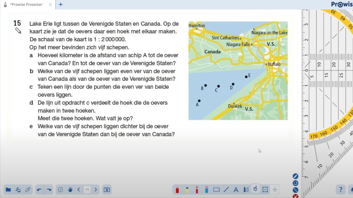Image resolution: width=353 pixels, height=198 pixels.
Task: Select the yellow highlighter tool
Action: coord(187,190)
